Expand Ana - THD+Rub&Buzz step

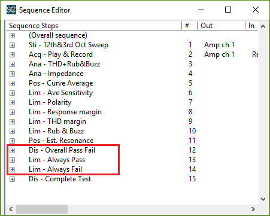click(12, 64)
